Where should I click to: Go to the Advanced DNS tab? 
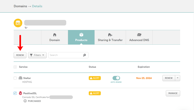[139, 37]
